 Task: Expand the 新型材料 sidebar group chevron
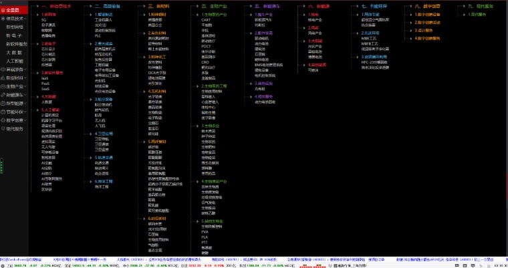[25, 78]
